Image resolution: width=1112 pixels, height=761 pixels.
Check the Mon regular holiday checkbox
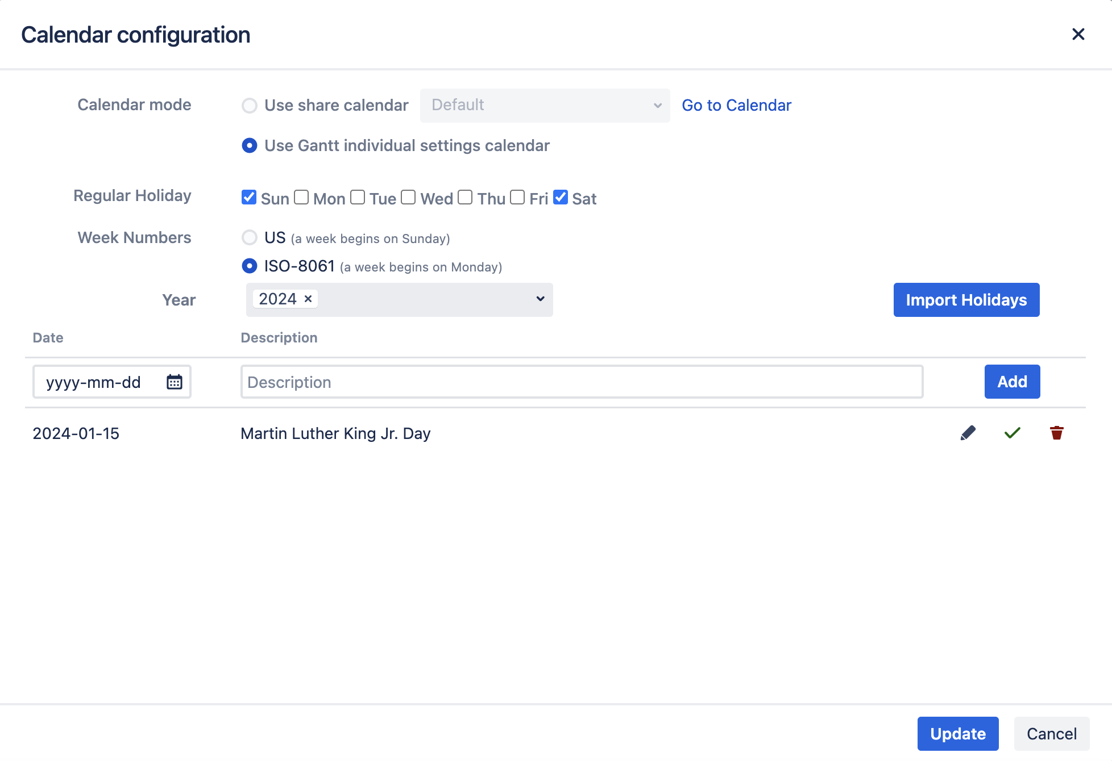(x=301, y=198)
